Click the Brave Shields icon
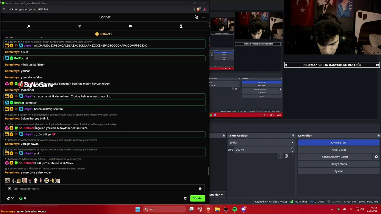 (199, 9)
